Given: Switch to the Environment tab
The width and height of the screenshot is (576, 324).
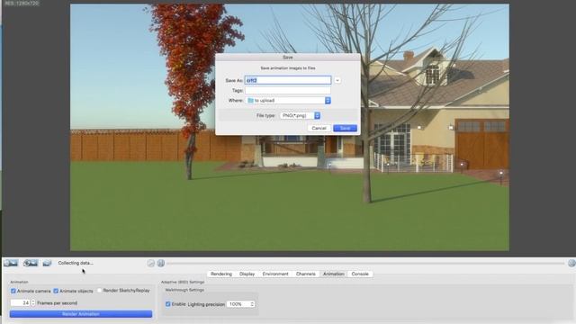Looking at the screenshot, I should click(275, 274).
